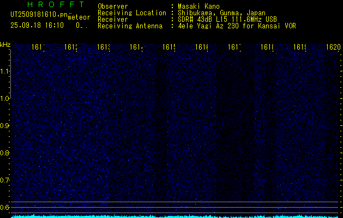Select the filename UT2509181610.pn
This screenshot has height=218, width=343.
pyautogui.click(x=39, y=15)
